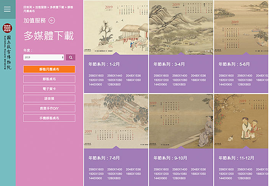Download 9-10月 wallpaper in 1920X1200

[161, 174]
